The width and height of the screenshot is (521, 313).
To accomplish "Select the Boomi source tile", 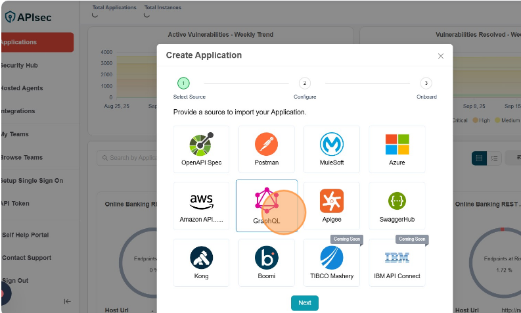I will click(x=266, y=258).
